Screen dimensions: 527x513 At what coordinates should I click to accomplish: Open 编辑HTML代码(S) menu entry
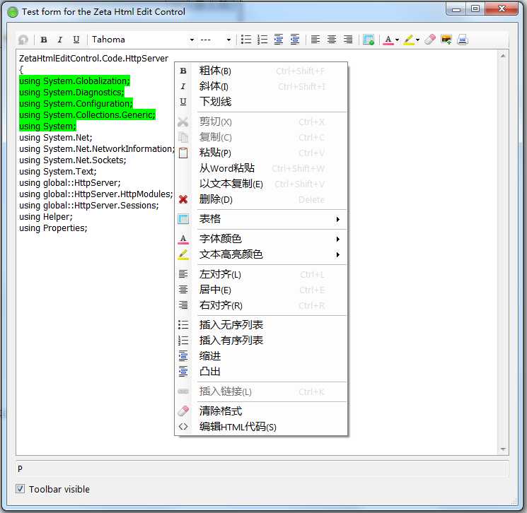(x=262, y=427)
